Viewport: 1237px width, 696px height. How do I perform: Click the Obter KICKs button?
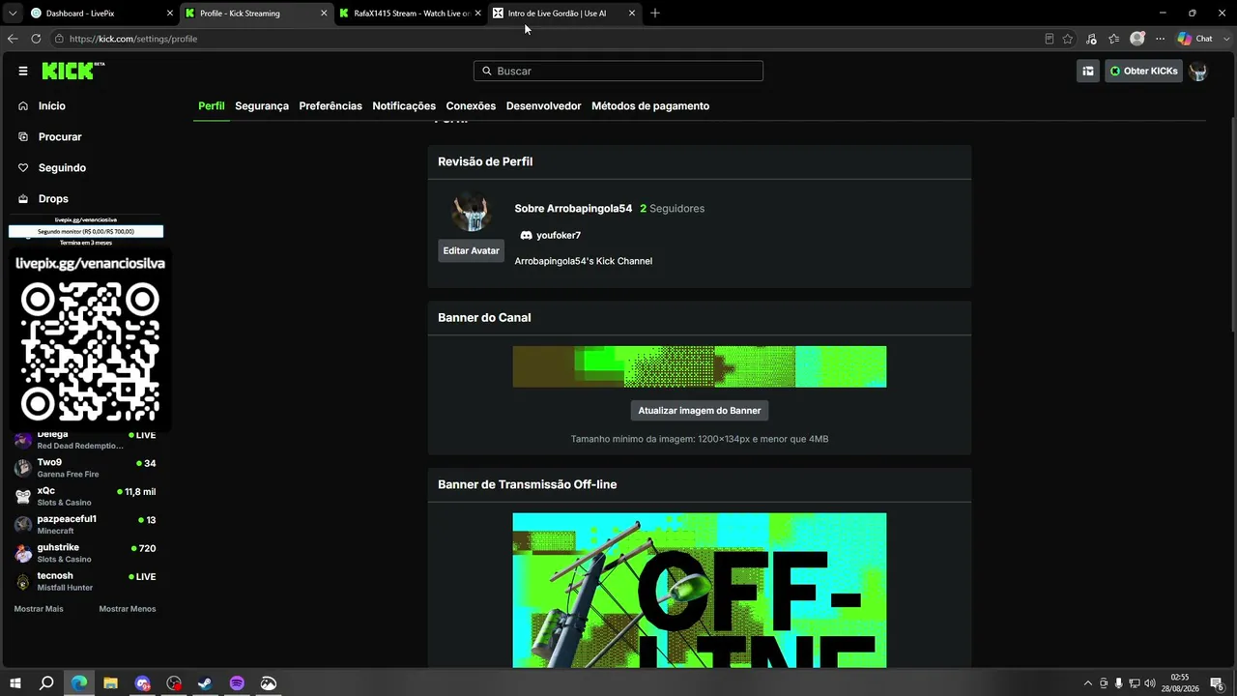pyautogui.click(x=1144, y=71)
